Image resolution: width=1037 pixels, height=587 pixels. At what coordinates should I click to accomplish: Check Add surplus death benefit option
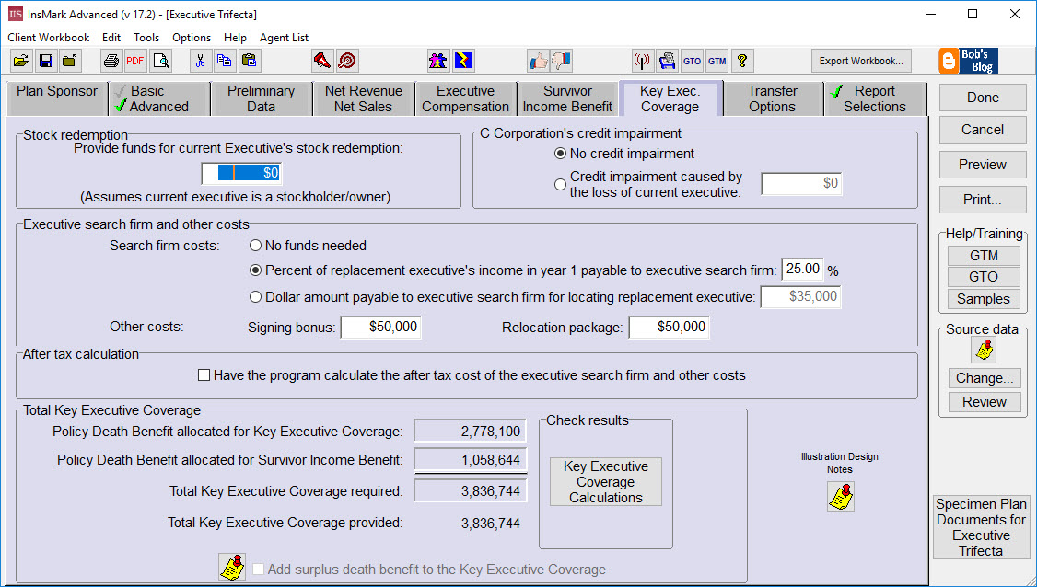tap(261, 570)
